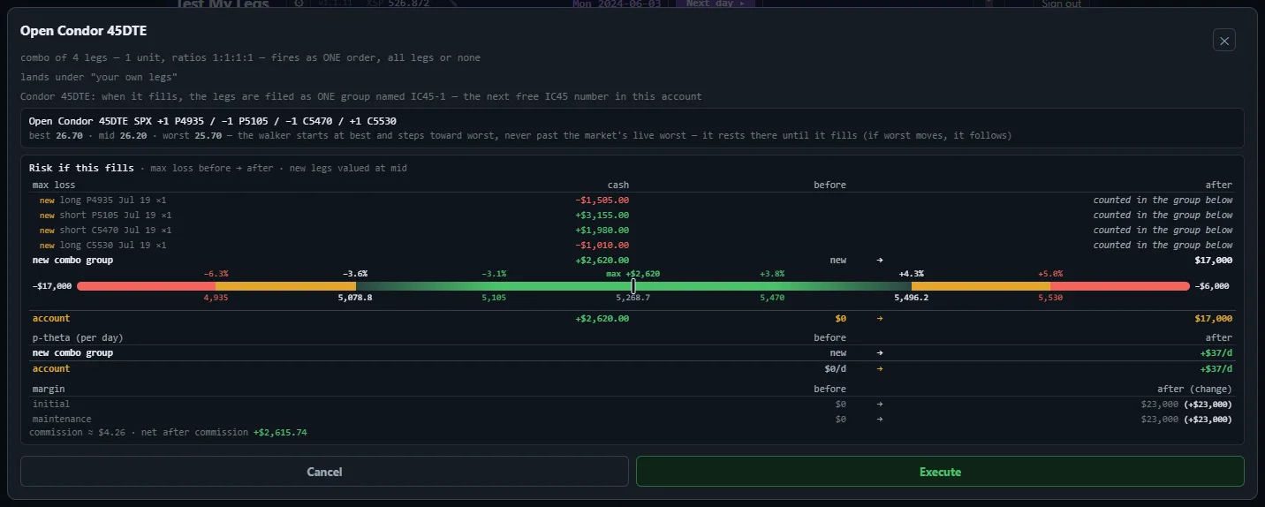1265x507 pixels.
Task: Click the +$1,980.00 cash value
Action: (x=602, y=230)
